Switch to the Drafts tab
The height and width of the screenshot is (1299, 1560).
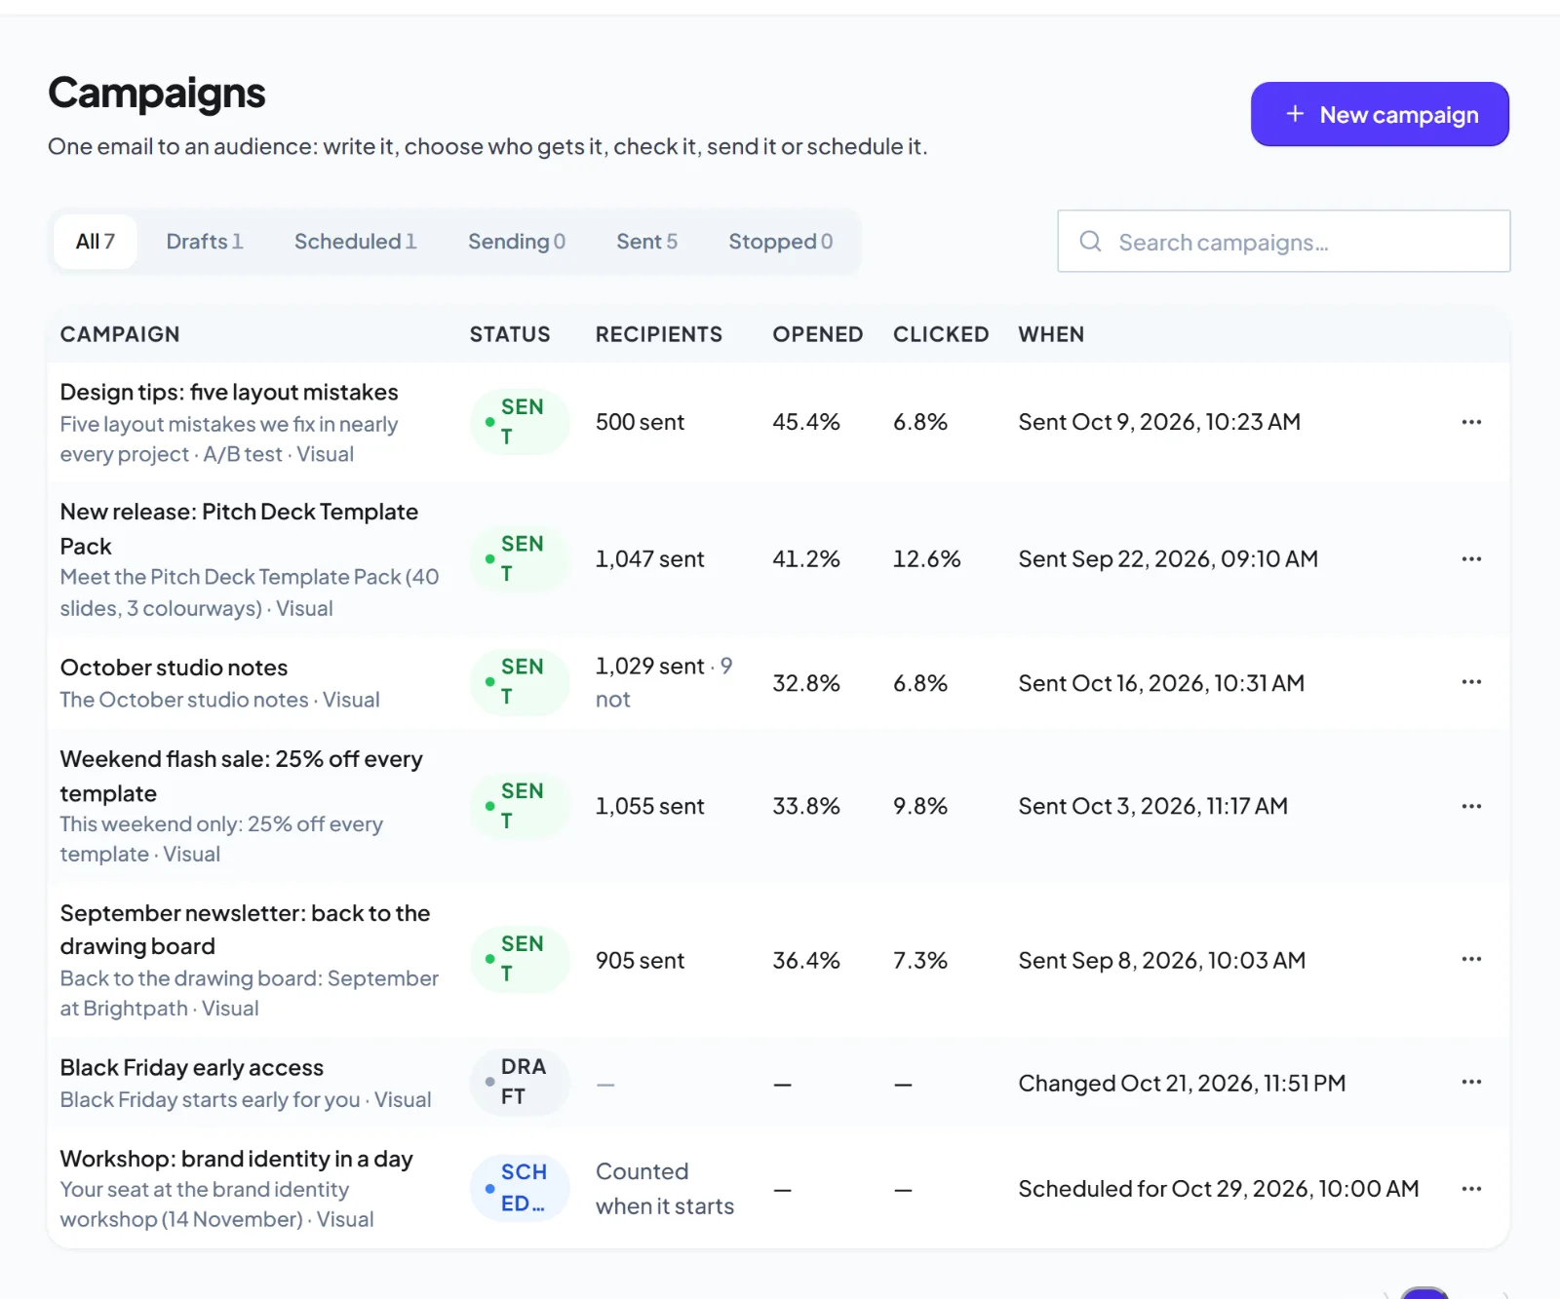pyautogui.click(x=204, y=241)
